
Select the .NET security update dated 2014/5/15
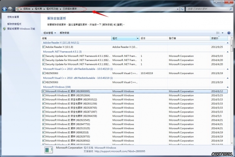[x=134, y=56]
